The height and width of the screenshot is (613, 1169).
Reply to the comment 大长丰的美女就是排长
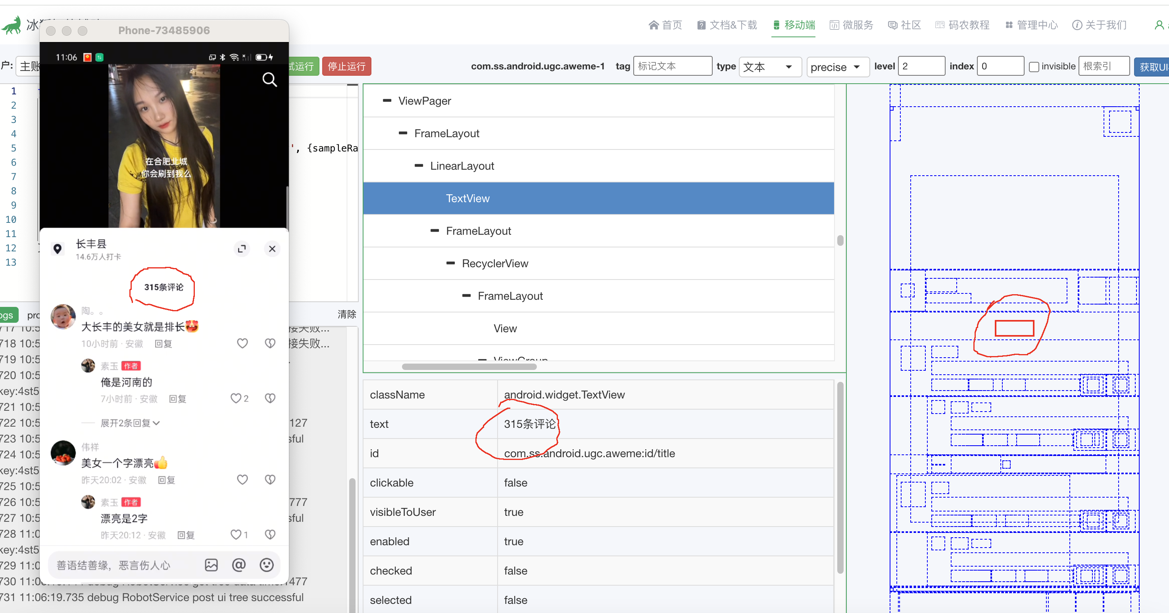tap(163, 344)
